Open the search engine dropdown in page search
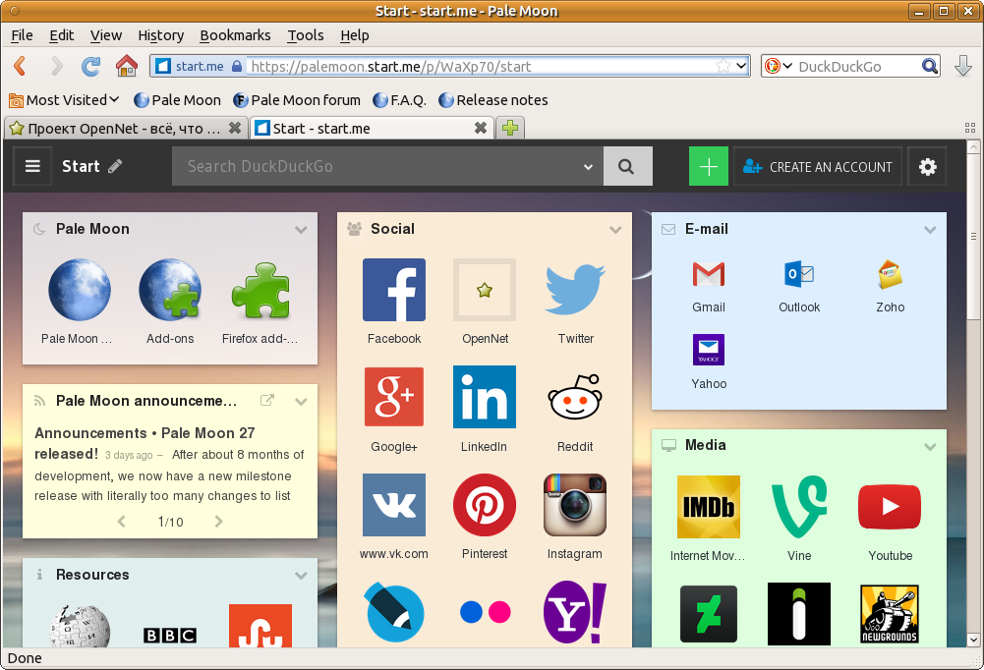 [x=588, y=167]
